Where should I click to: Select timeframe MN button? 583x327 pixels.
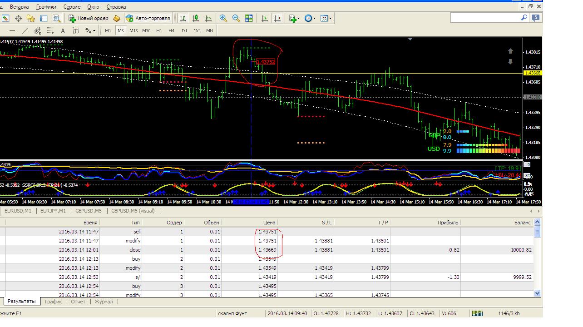pos(210,31)
